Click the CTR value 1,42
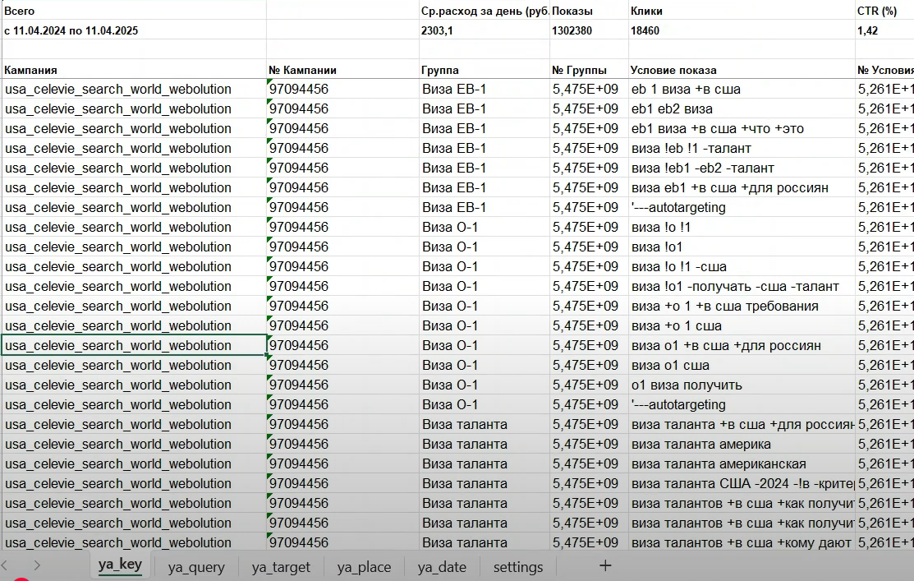 [x=884, y=30]
